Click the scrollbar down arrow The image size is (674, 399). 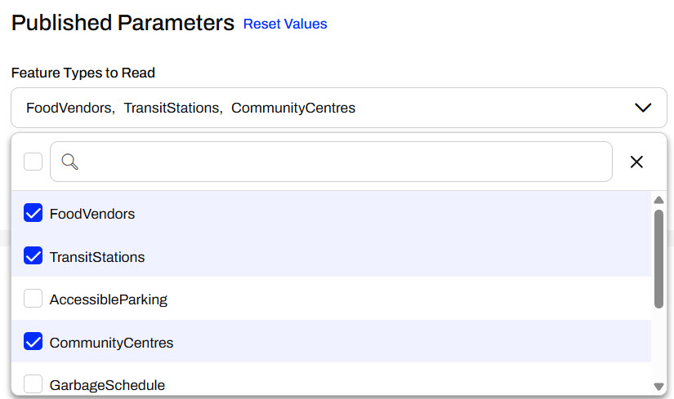tap(658, 386)
